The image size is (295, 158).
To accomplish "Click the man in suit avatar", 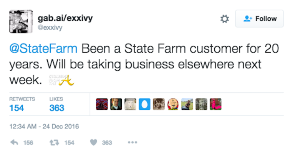I will pos(116,104).
